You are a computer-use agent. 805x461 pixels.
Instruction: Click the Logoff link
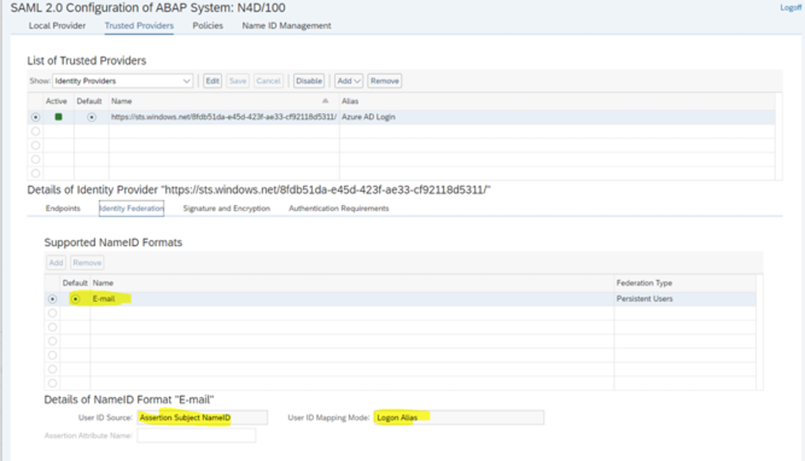790,8
